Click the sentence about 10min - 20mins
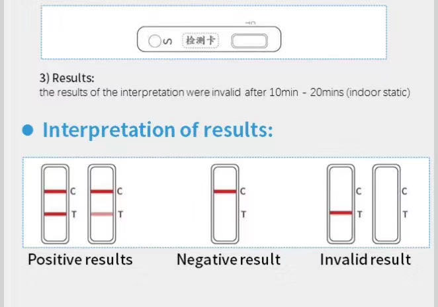This screenshot has width=438, height=307. [x=224, y=92]
